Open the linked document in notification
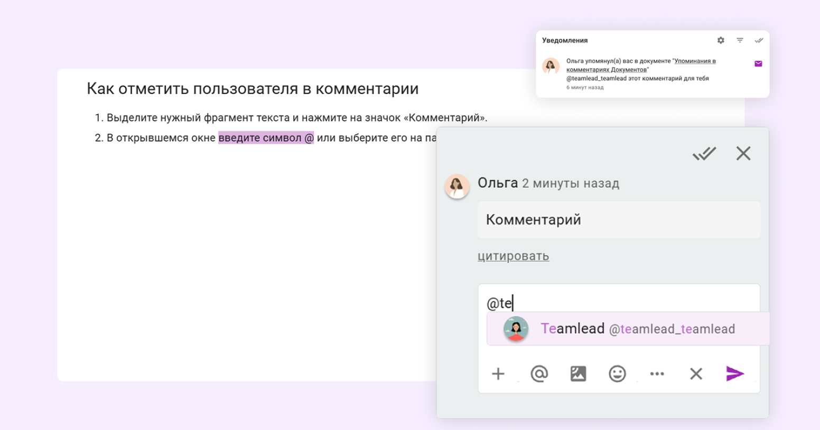This screenshot has height=430, width=820. [x=694, y=61]
